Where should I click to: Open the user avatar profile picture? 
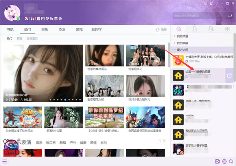click(12, 13)
